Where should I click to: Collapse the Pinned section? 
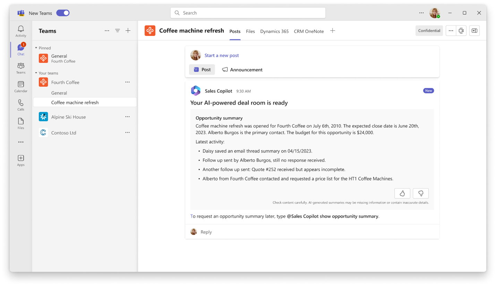click(36, 48)
